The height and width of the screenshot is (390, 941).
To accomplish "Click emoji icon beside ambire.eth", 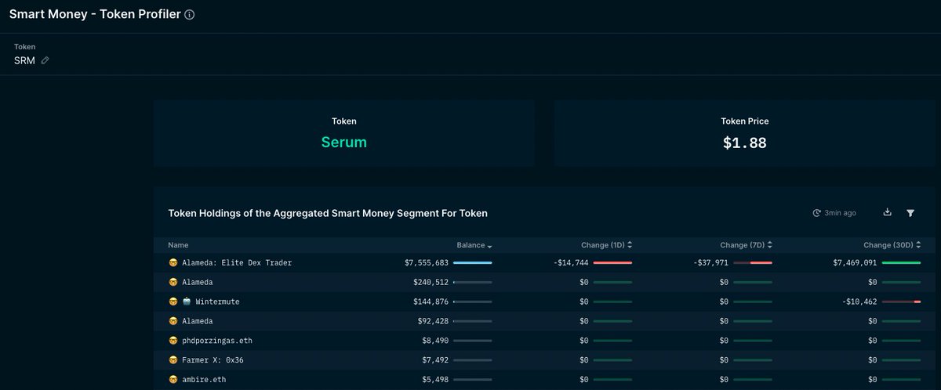I will 173,380.
